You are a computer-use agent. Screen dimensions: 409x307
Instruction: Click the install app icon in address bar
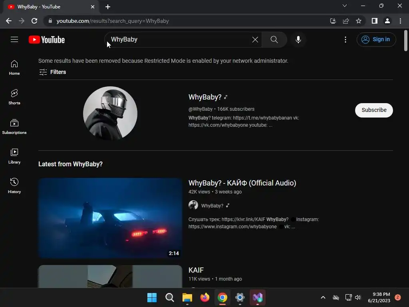click(x=333, y=21)
